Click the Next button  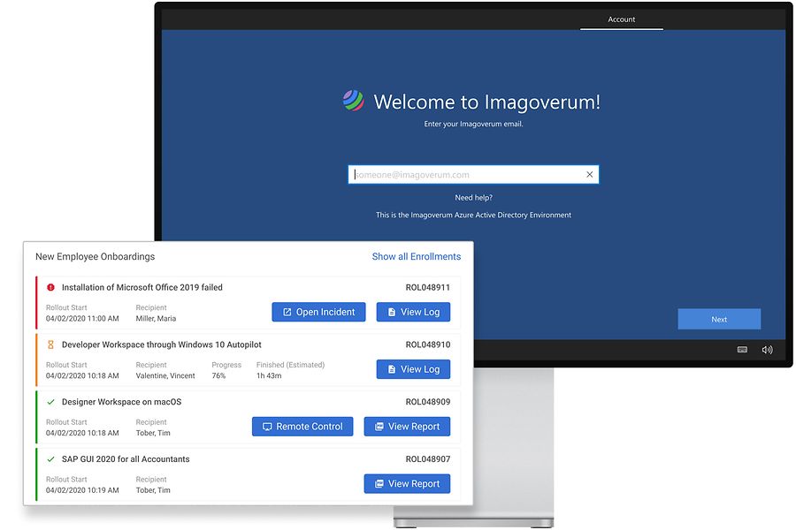[x=719, y=319]
